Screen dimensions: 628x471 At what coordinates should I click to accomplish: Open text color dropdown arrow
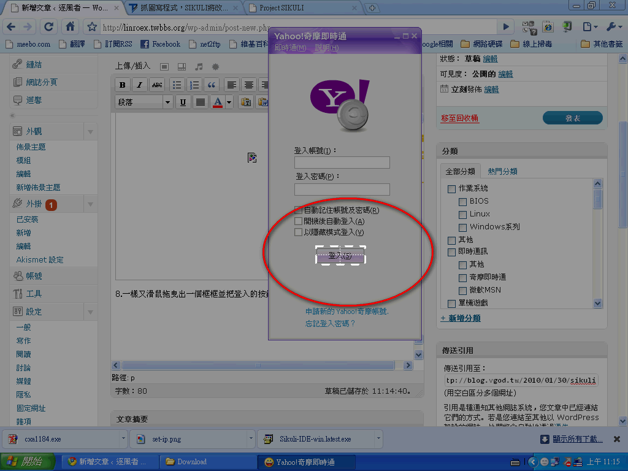pos(229,102)
